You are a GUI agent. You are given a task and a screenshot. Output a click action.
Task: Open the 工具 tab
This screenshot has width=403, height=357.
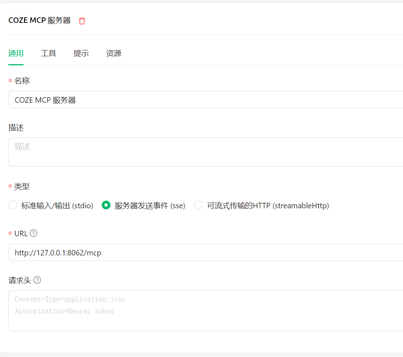[49, 53]
